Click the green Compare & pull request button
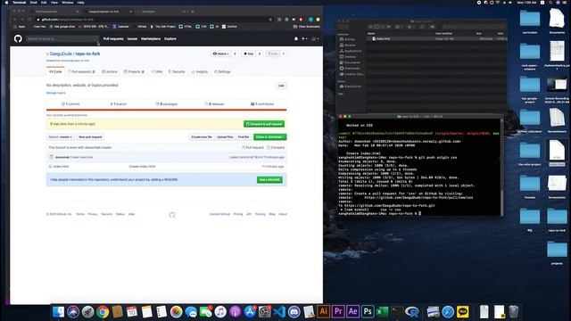Screen dimensions: 571x321 click(264, 124)
